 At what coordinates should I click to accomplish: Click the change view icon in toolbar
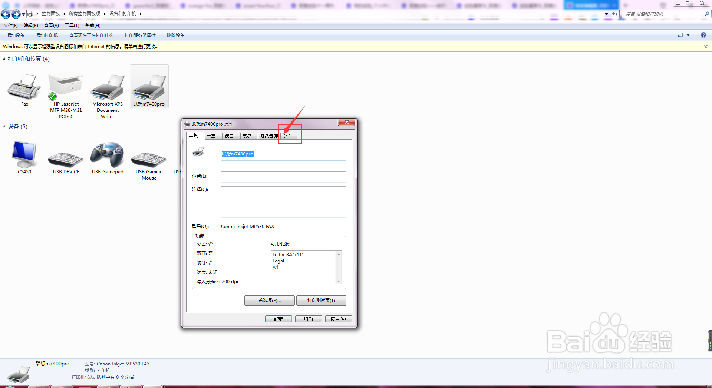coord(680,35)
